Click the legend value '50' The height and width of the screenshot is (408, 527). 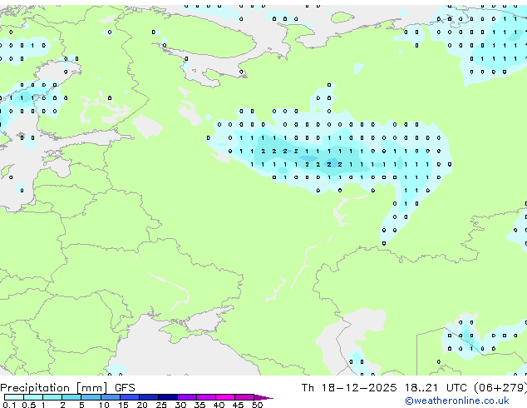tap(257, 405)
